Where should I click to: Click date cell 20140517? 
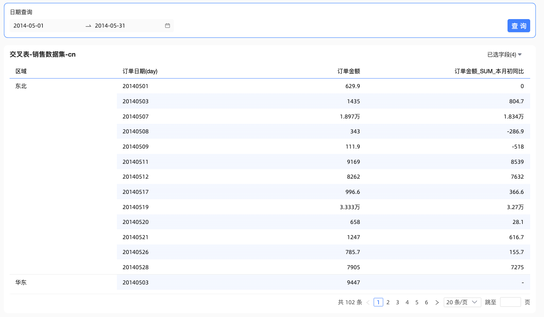click(x=136, y=192)
